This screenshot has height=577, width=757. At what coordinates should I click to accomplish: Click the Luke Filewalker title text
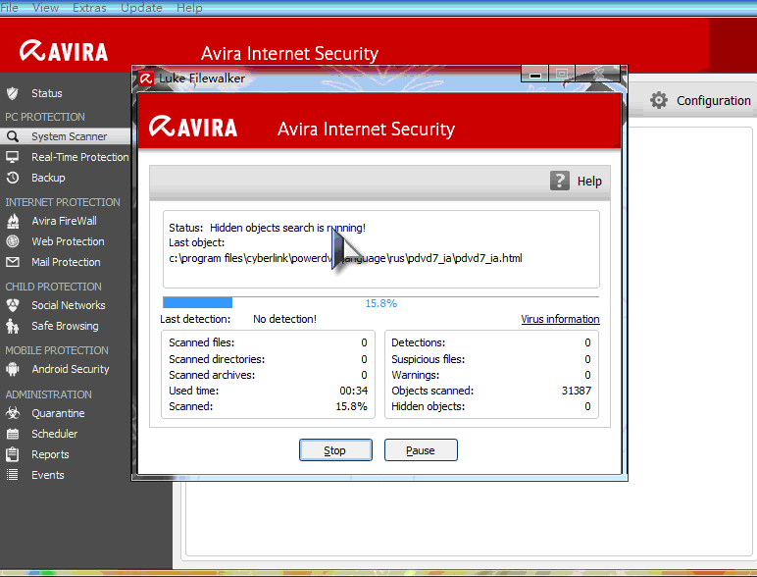point(202,79)
